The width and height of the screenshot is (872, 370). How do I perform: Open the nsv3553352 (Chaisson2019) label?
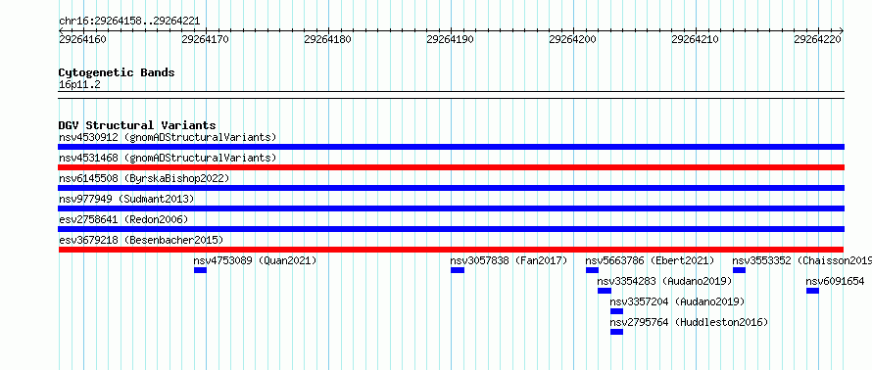[801, 260]
